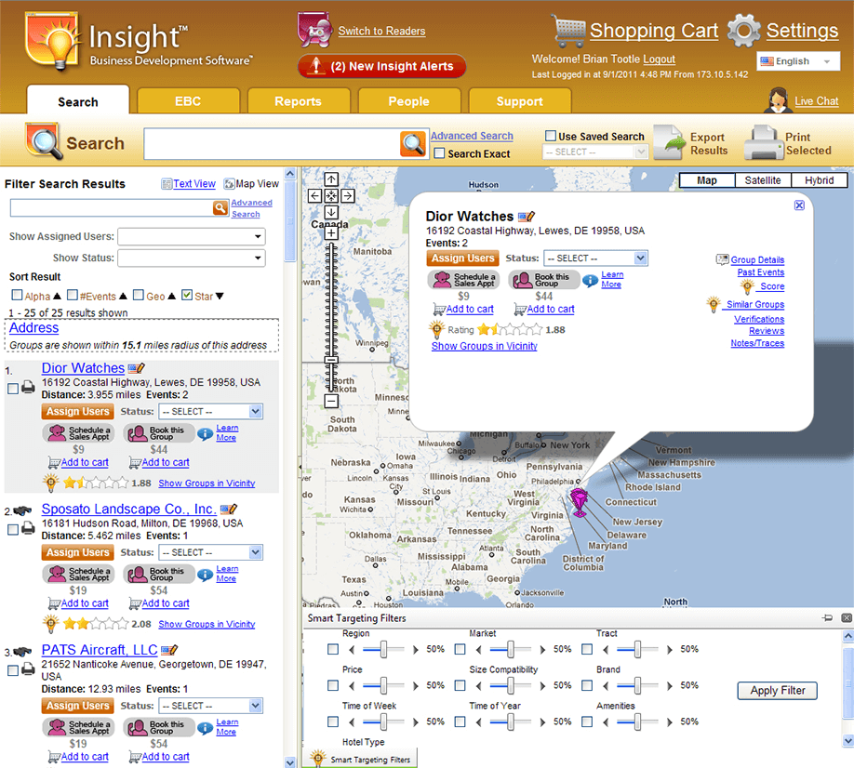Click map zoom level slider handle
This screenshot has width=854, height=768.
pyautogui.click(x=331, y=360)
